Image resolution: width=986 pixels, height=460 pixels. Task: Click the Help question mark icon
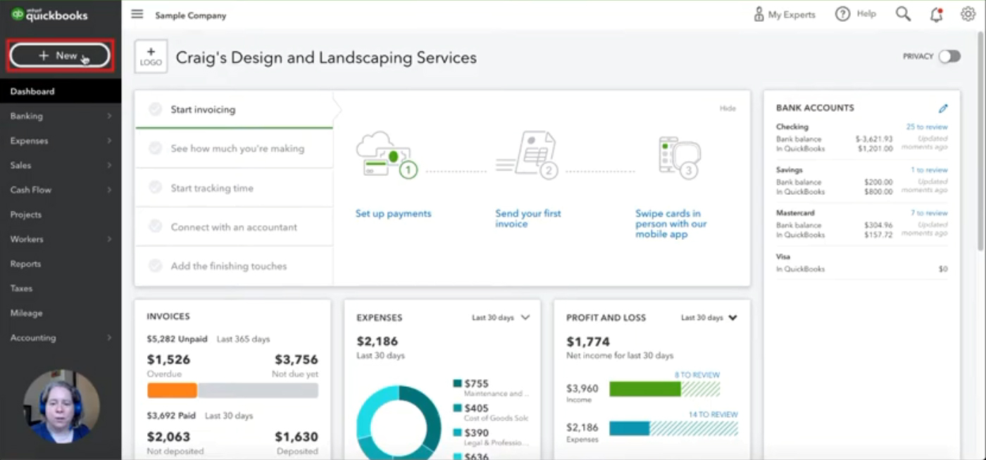click(x=842, y=14)
